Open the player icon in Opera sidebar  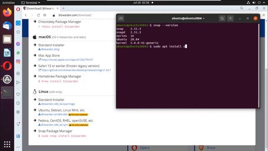point(18,73)
